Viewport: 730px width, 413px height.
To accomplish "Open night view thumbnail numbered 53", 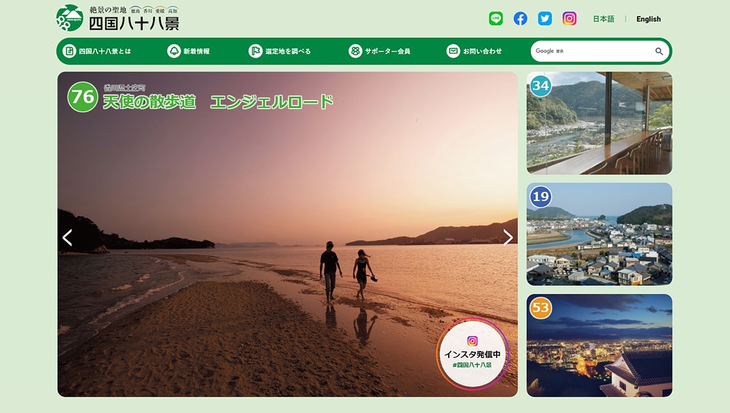I will point(599,345).
